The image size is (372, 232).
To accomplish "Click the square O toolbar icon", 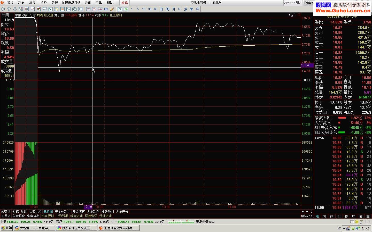I will [80, 9].
